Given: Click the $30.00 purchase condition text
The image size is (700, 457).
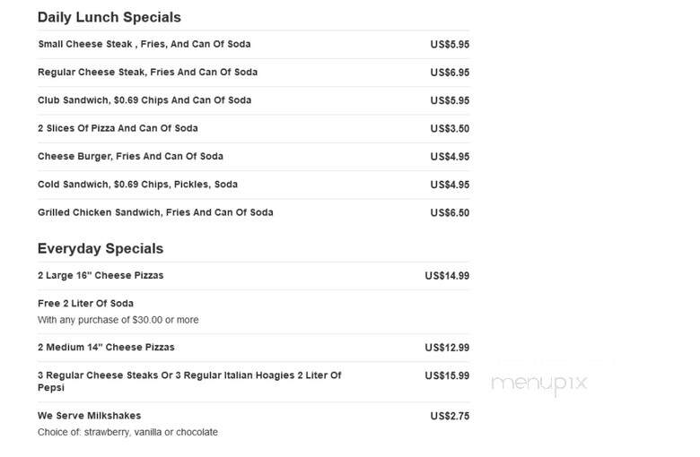Looking at the screenshot, I should [x=118, y=320].
